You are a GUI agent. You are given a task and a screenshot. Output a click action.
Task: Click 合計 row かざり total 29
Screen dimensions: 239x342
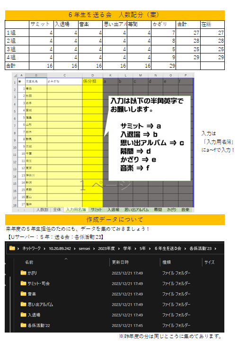pos(163,66)
